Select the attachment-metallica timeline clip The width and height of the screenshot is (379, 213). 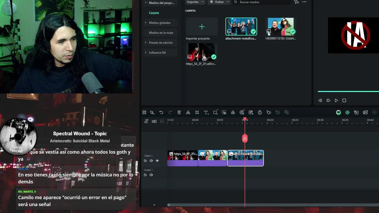coord(245,158)
